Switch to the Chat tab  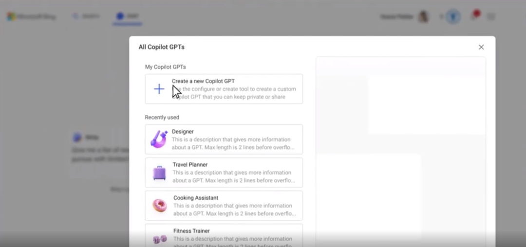coord(128,17)
